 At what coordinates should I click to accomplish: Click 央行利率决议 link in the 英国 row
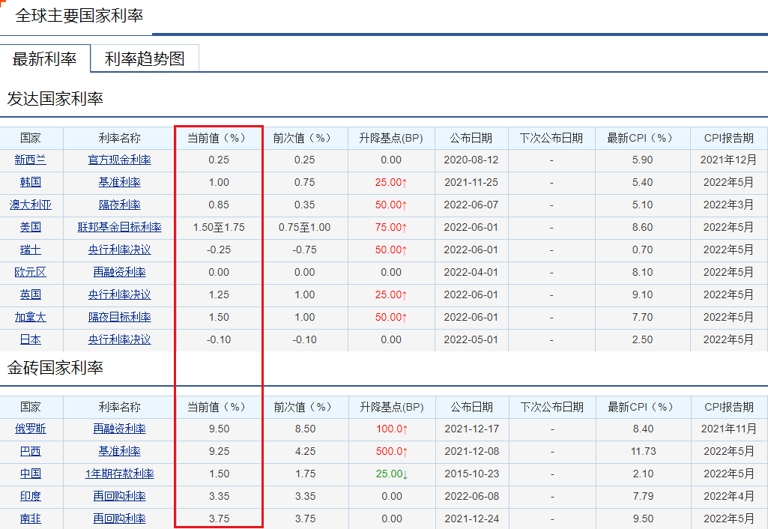coord(120,295)
